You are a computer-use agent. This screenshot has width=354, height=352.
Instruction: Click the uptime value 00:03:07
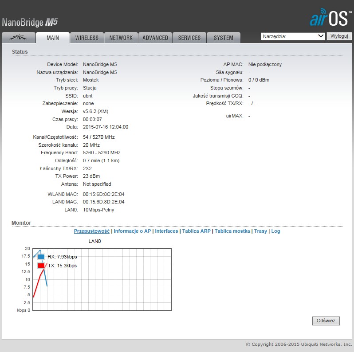click(92, 119)
